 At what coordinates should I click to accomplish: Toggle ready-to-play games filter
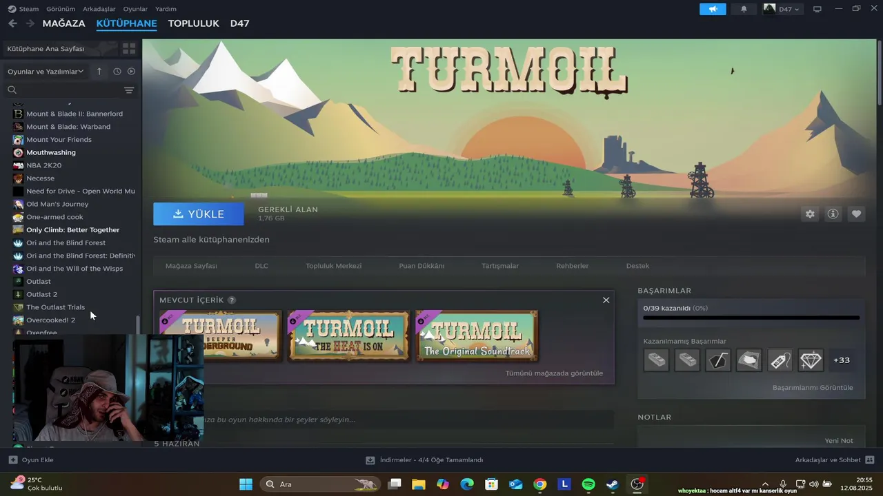[x=131, y=71]
